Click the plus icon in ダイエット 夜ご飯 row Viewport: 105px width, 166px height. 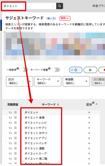[89, 159]
